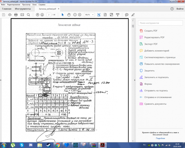Click the Save file icon
The height and width of the screenshot is (148, 185).
coord(4,14)
